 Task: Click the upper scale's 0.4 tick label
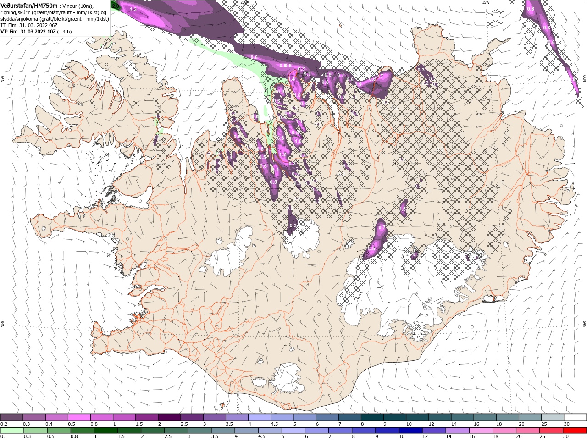[x=49, y=424]
